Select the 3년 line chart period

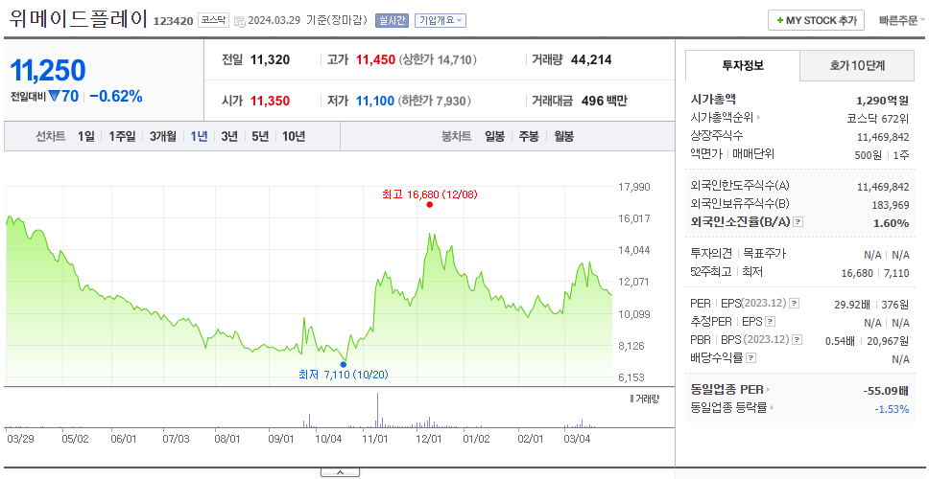click(229, 137)
